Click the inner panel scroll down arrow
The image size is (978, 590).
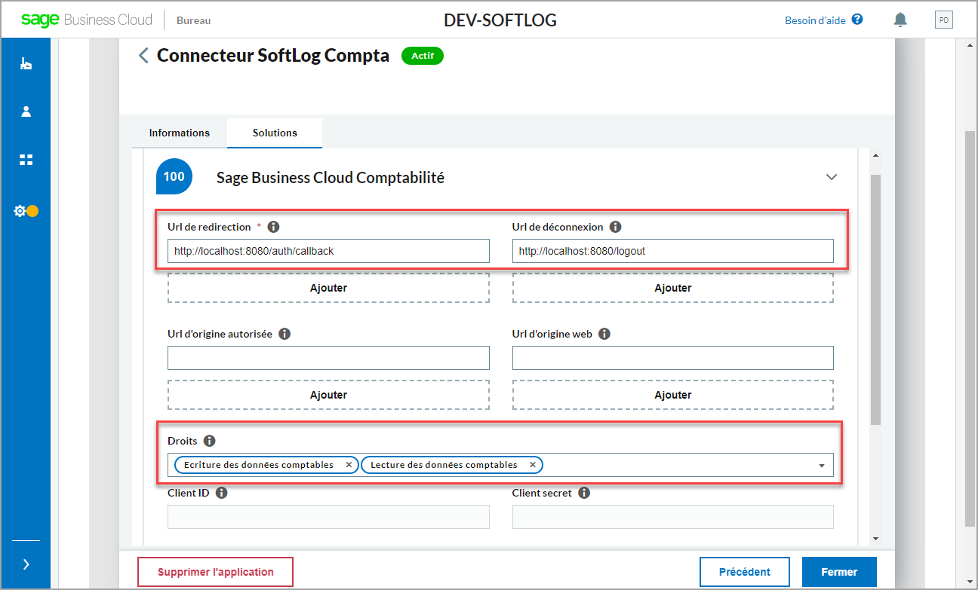point(875,538)
